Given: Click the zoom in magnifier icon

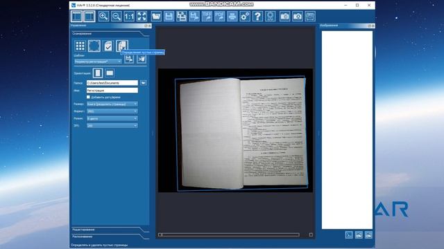Looking at the screenshot, I should point(103,17).
